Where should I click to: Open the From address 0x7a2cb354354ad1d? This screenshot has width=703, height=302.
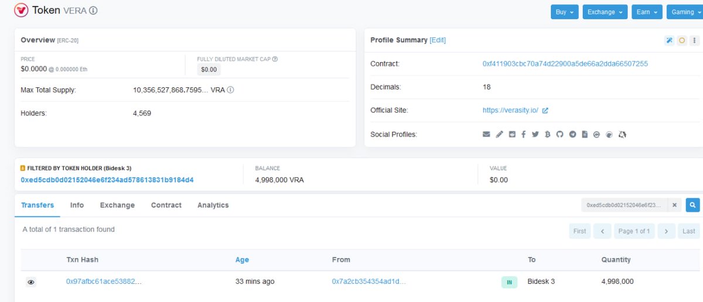tap(369, 282)
